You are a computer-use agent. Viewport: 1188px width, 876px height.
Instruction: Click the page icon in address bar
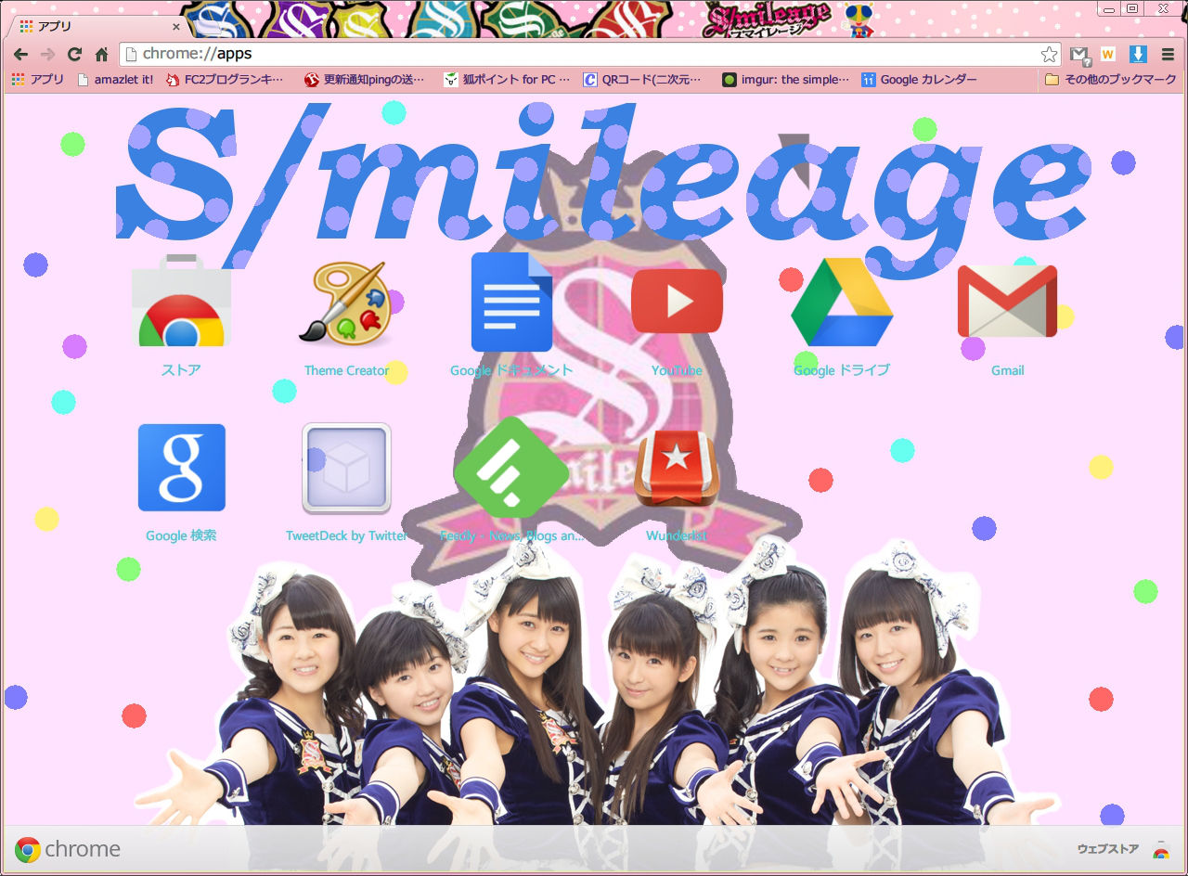(x=131, y=54)
